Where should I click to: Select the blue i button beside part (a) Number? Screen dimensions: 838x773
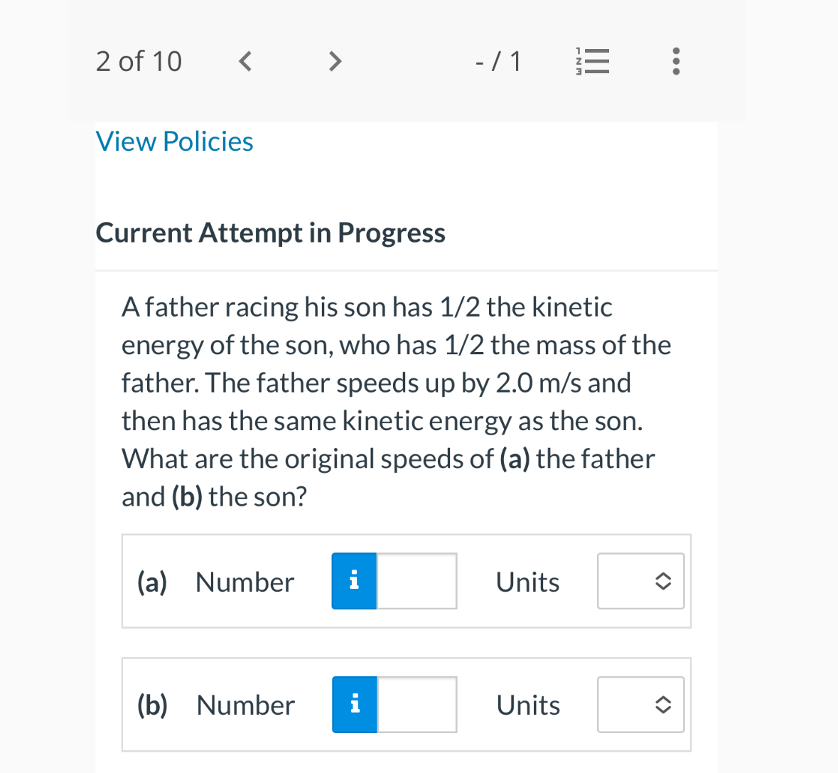pos(353,581)
